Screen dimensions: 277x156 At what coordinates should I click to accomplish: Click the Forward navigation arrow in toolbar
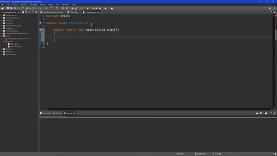[x=105, y=8]
